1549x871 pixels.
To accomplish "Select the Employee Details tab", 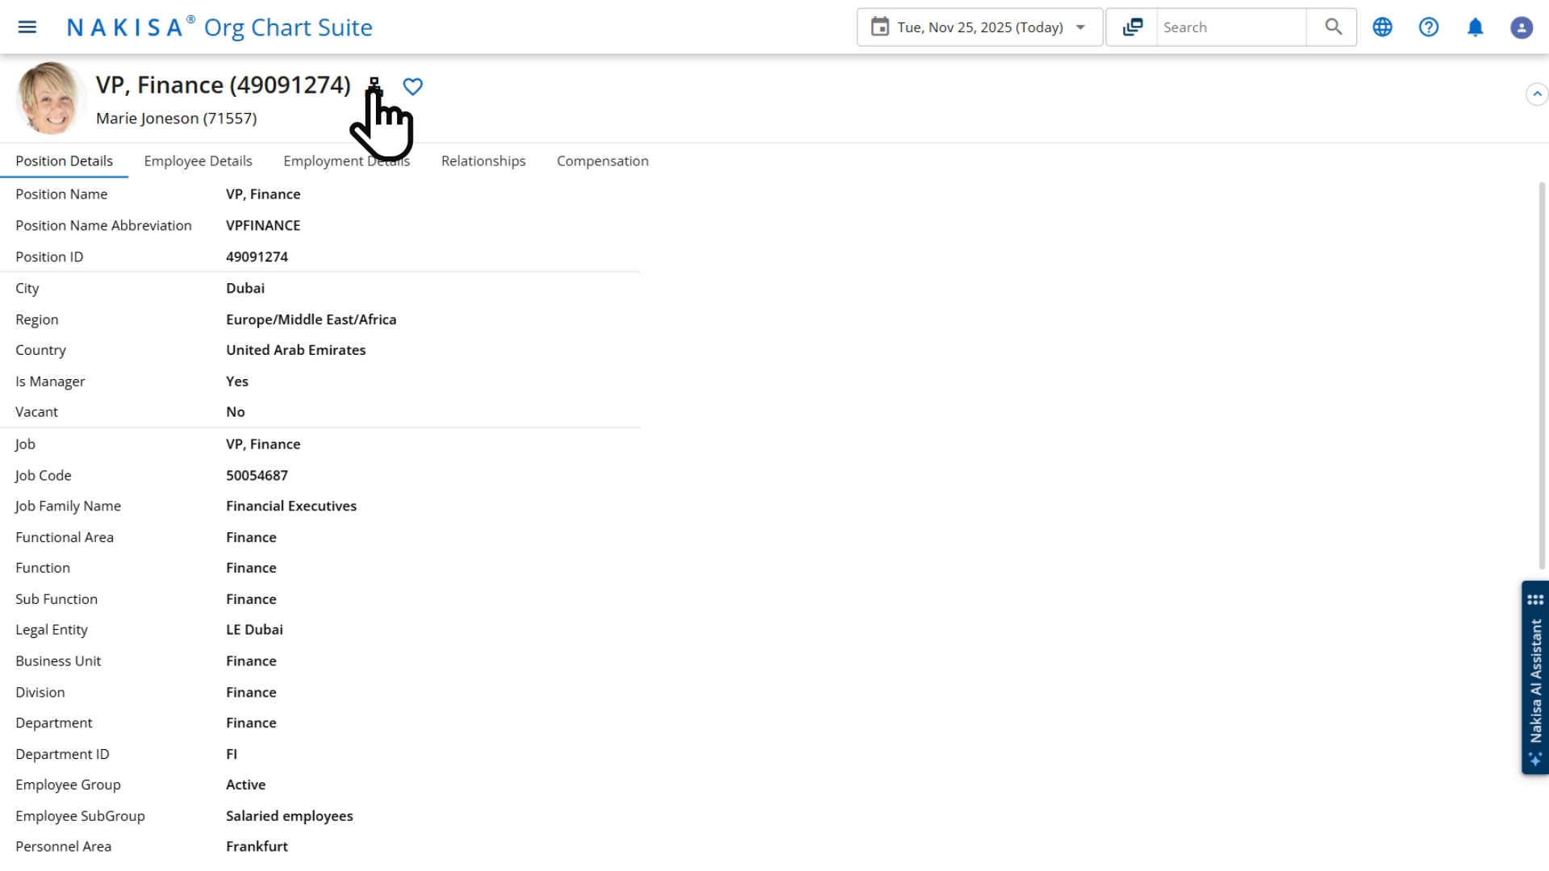I will pyautogui.click(x=198, y=160).
